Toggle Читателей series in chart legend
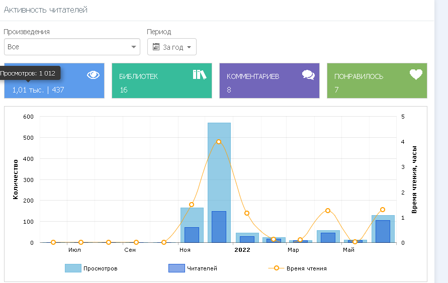448x283 pixels. (x=202, y=268)
